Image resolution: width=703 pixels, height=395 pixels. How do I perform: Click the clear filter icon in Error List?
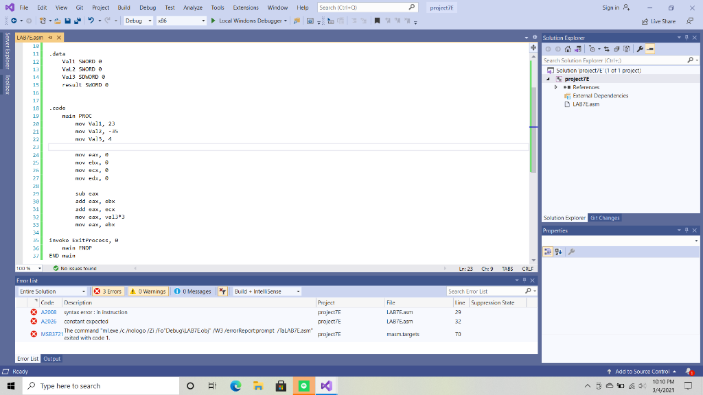[x=222, y=291]
